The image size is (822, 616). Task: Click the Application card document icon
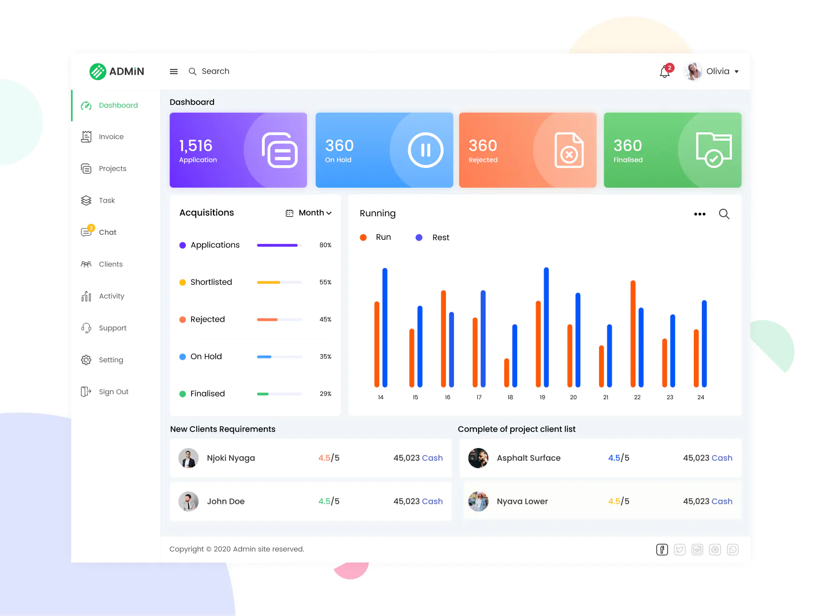tap(279, 150)
